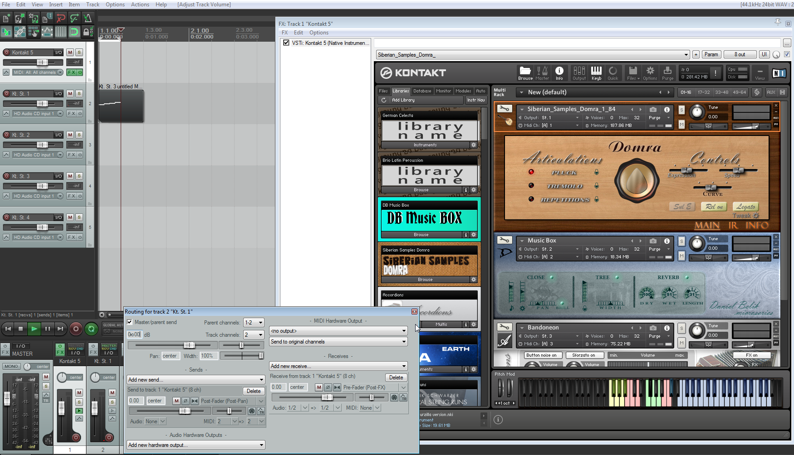The image size is (794, 455).
Task: Toggle VSTi Kontakt 5 enabled checkbox
Action: pyautogui.click(x=286, y=43)
